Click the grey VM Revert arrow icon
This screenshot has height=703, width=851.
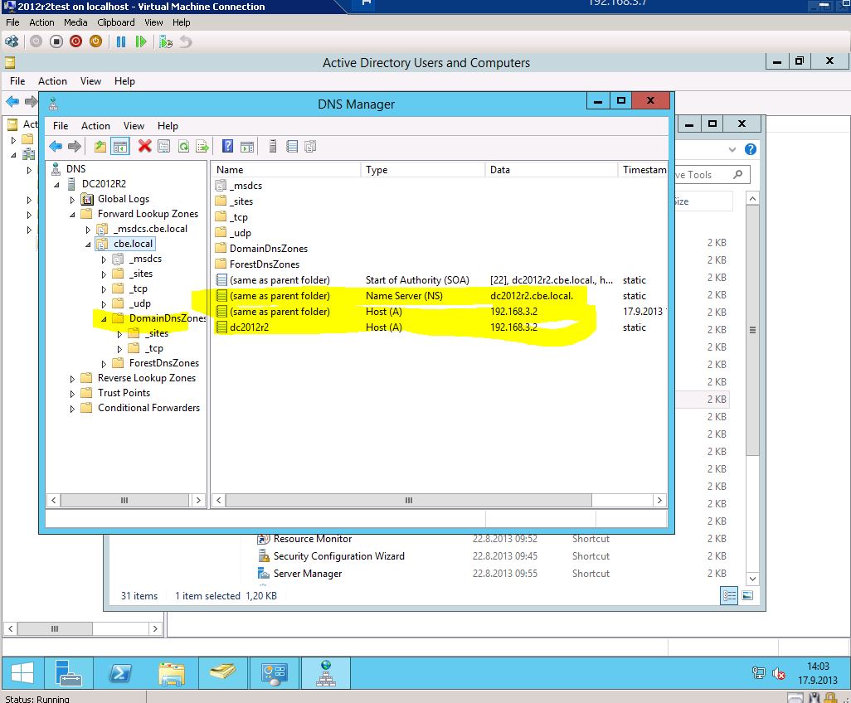186,41
